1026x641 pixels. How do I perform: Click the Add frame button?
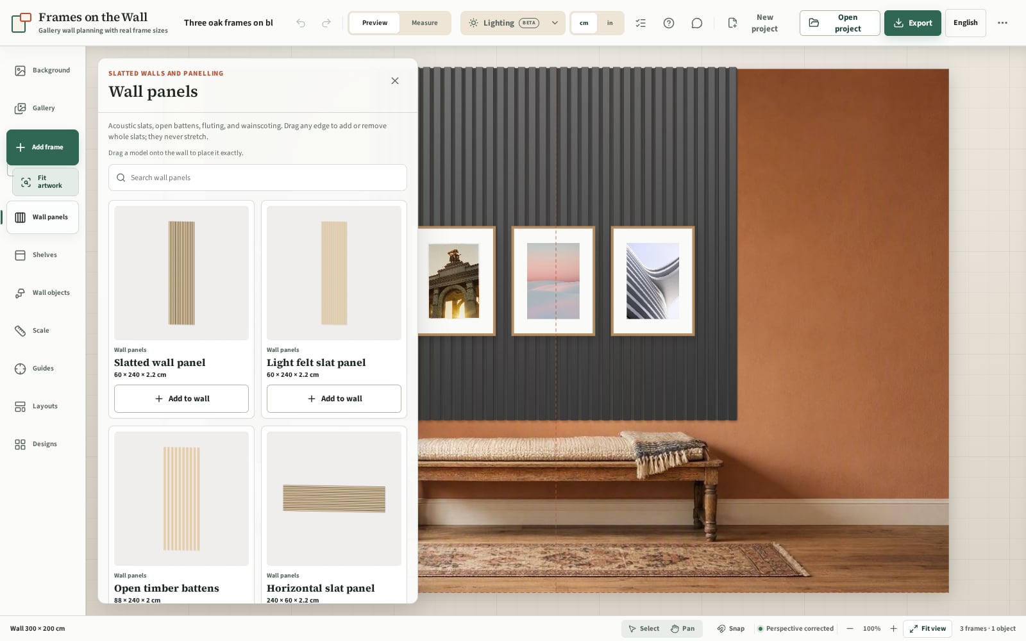click(x=43, y=147)
